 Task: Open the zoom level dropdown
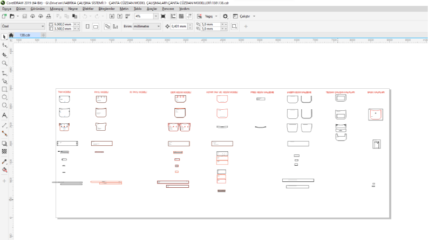[x=156, y=16]
